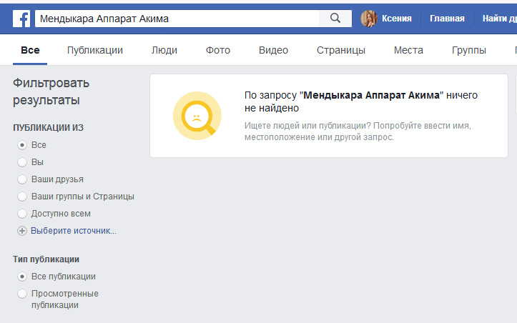Select the Ваши друзья radio button
The height and width of the screenshot is (323, 517).
click(x=22, y=179)
